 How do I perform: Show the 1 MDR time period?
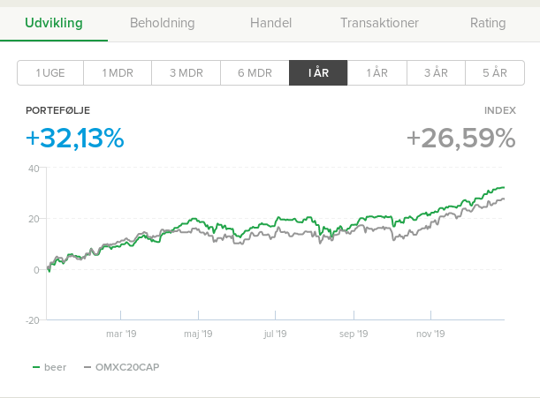[118, 73]
